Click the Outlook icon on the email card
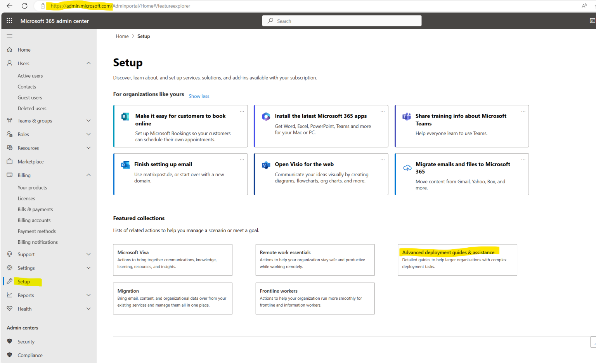 point(125,165)
